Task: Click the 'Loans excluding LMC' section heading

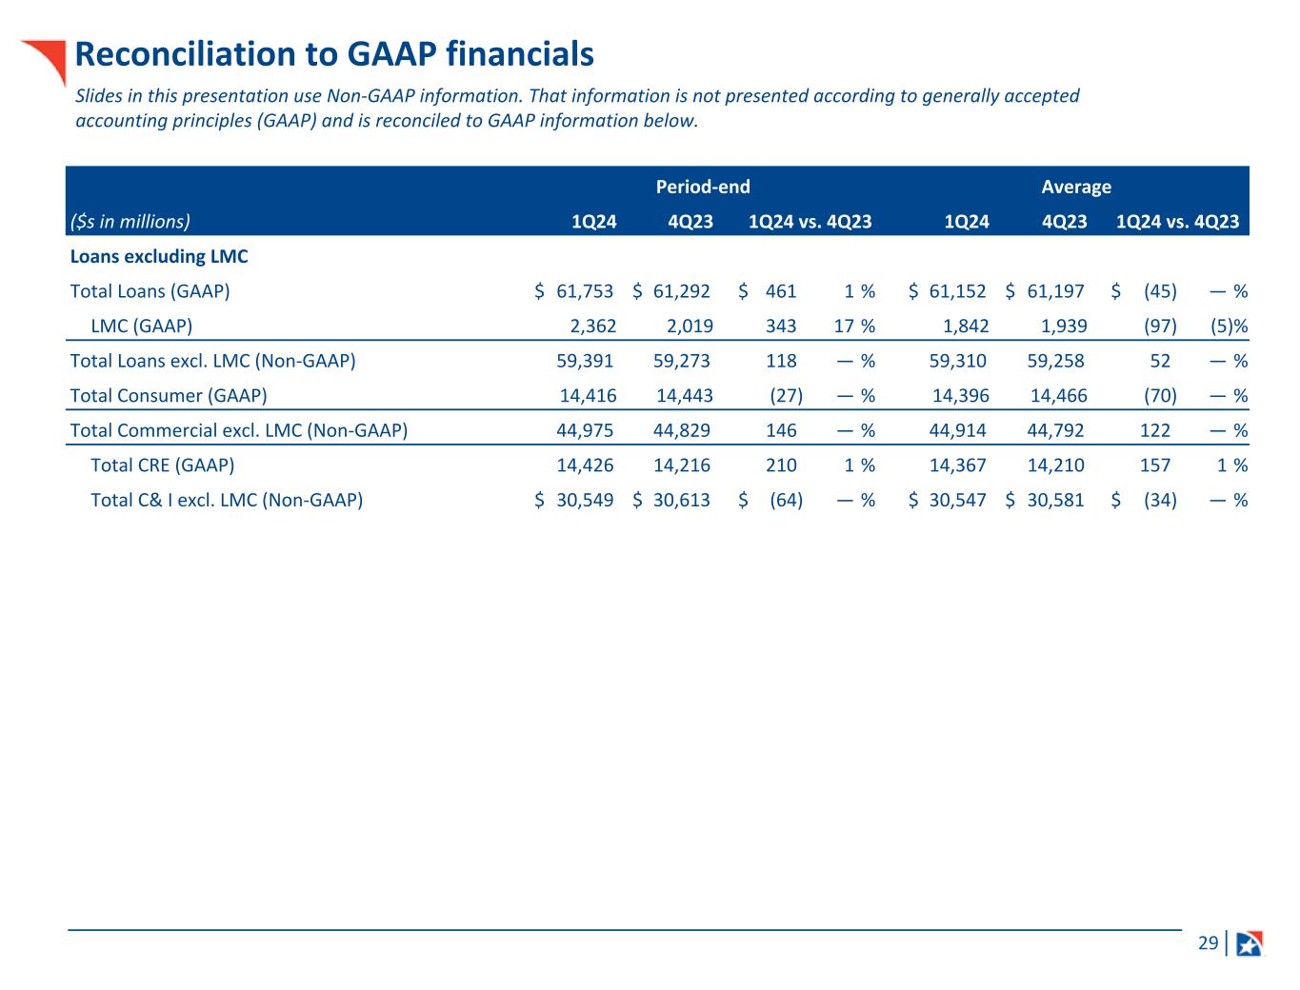Action: [159, 256]
